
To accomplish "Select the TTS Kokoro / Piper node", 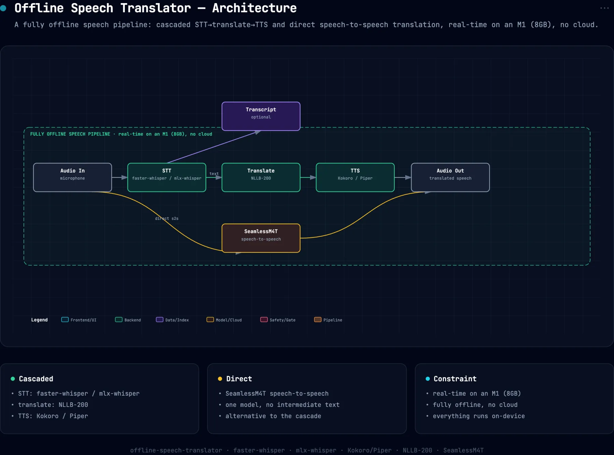I will [355, 177].
